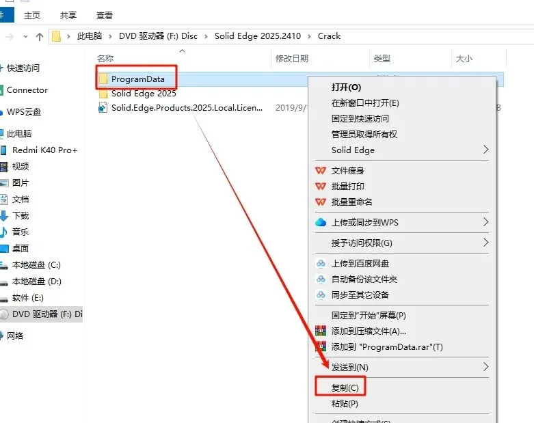Expand 上传或同步到WPS submenu arrow
The height and width of the screenshot is (423, 534).
click(x=486, y=222)
